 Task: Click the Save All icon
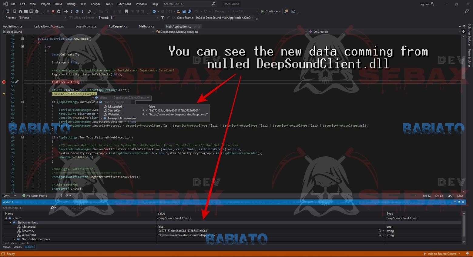[x=190, y=11]
